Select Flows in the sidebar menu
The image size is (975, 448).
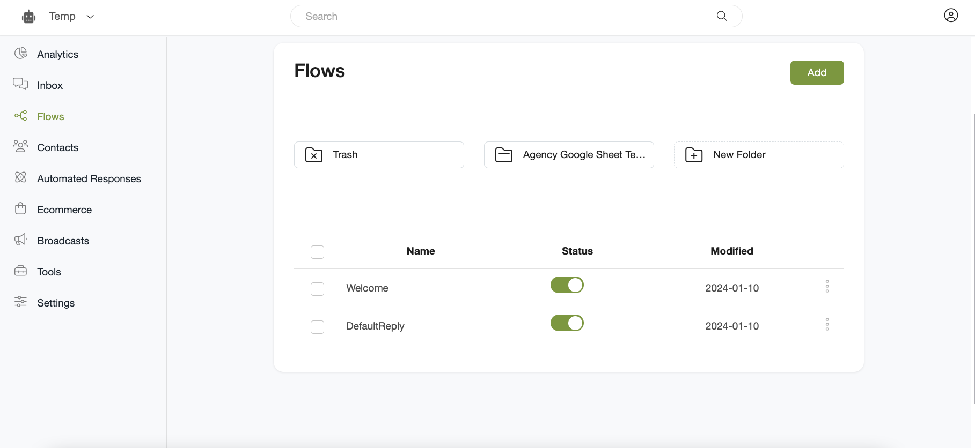pyautogui.click(x=50, y=116)
